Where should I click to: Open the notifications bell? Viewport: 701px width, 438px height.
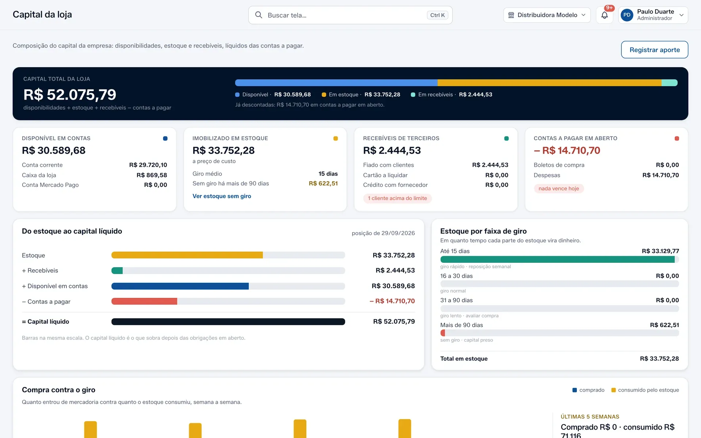(x=605, y=15)
